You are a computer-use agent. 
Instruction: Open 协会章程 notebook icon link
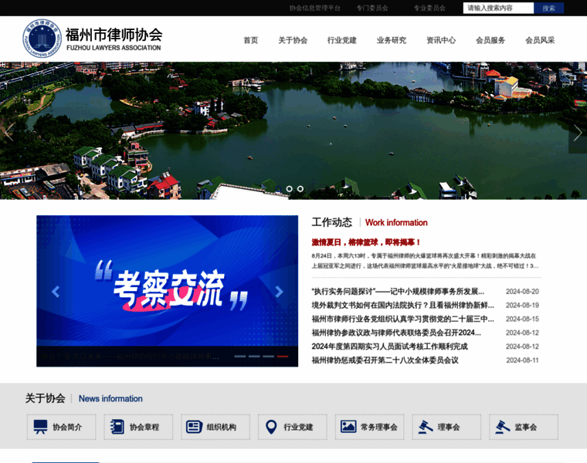(x=137, y=427)
